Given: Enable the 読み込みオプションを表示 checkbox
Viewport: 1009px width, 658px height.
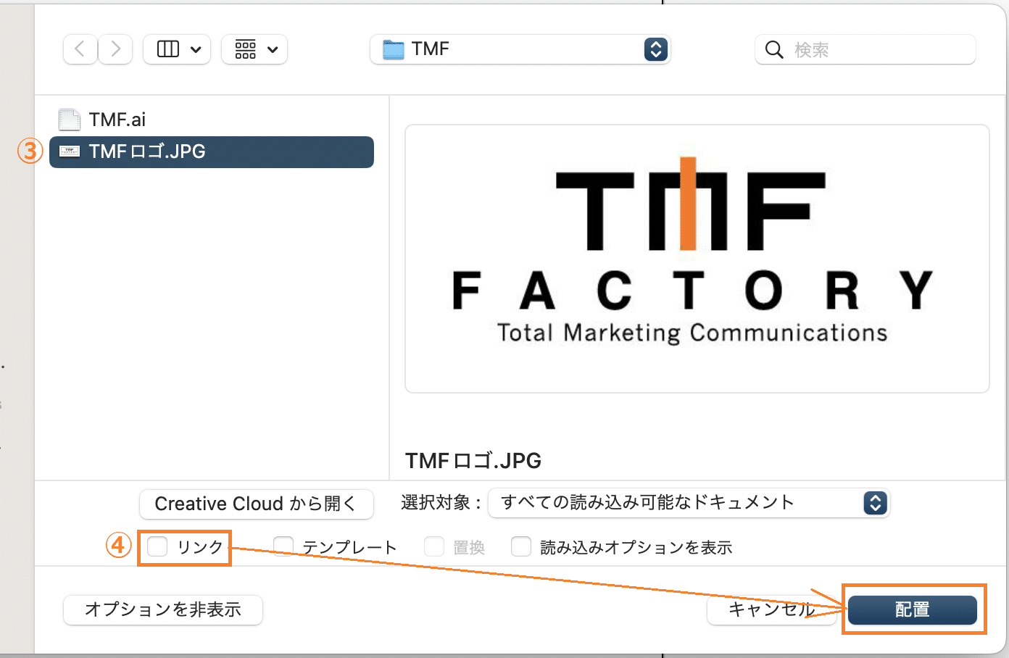Looking at the screenshot, I should click(x=521, y=546).
